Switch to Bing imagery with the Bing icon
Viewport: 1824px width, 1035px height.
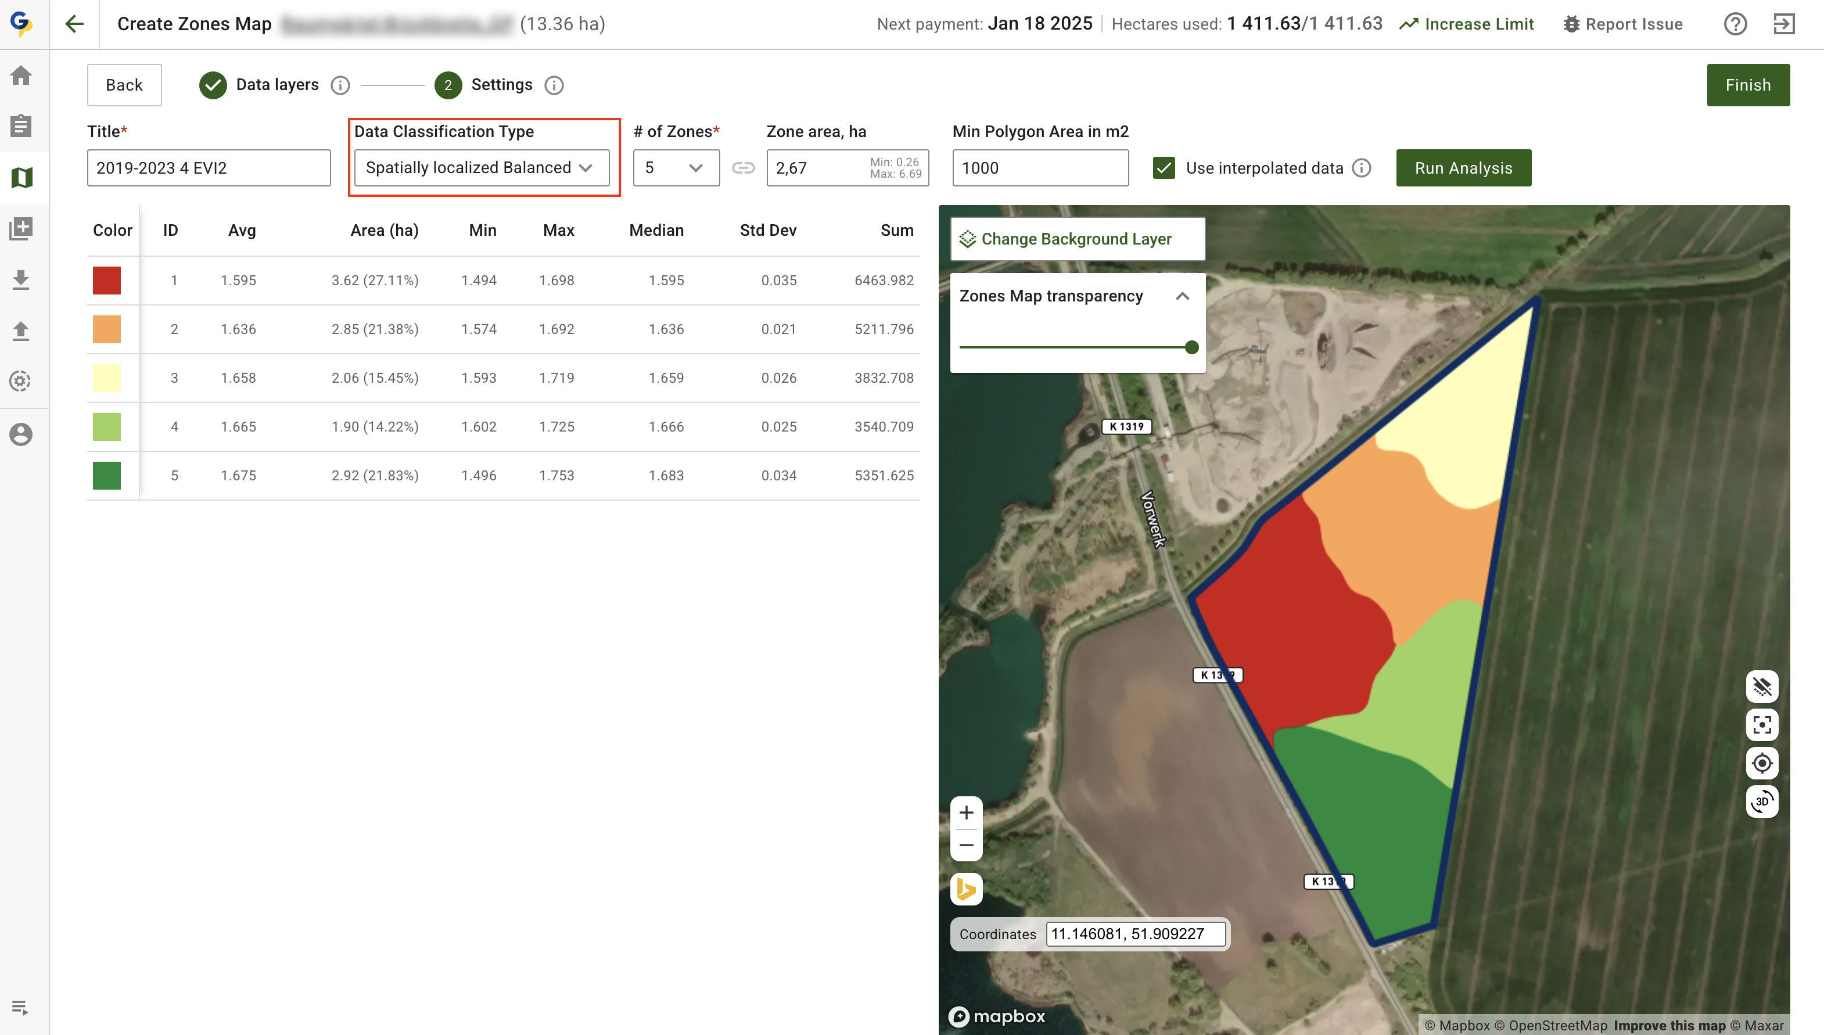pos(966,889)
